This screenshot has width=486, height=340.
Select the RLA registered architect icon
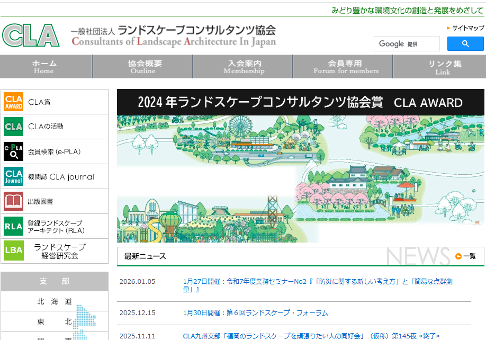coord(14,226)
